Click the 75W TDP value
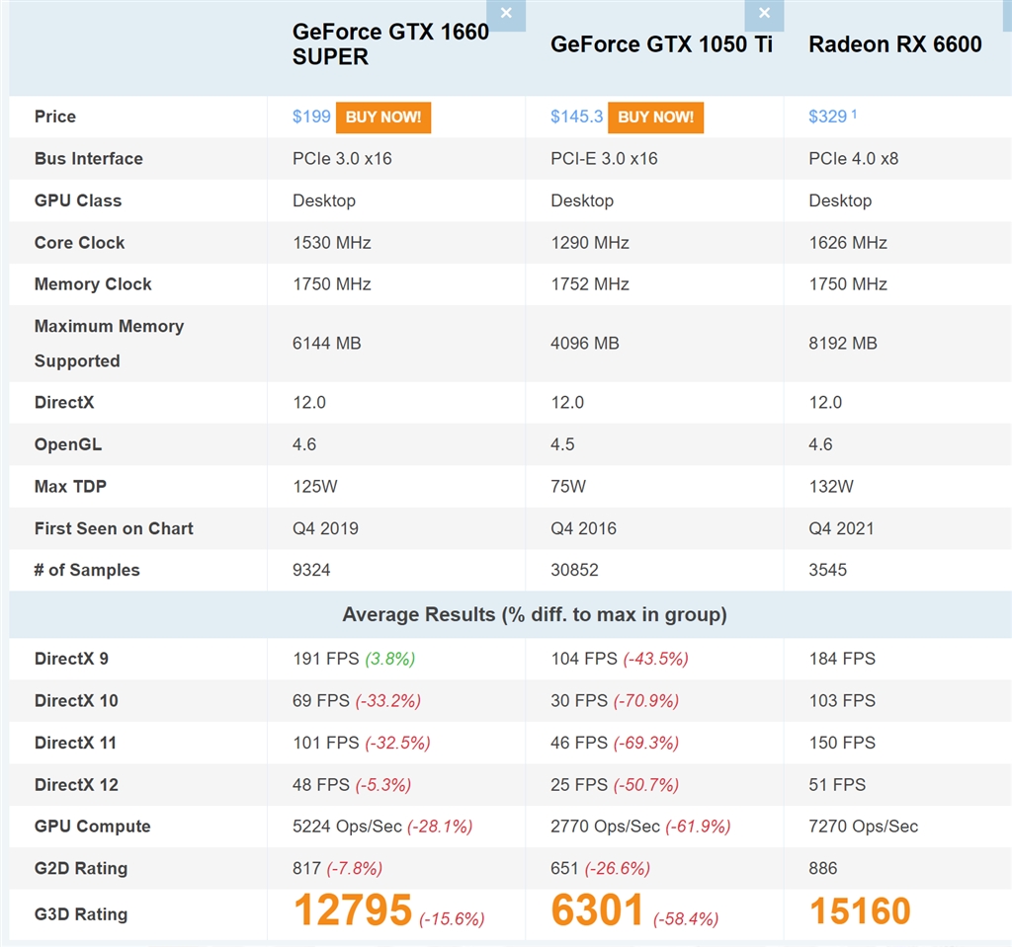The image size is (1012, 947). pyautogui.click(x=568, y=487)
